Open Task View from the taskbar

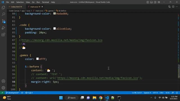click(x=82, y=98)
